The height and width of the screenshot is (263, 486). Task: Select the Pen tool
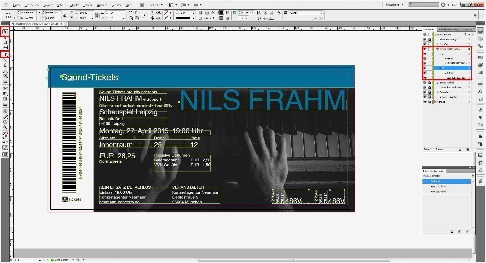pos(5,65)
